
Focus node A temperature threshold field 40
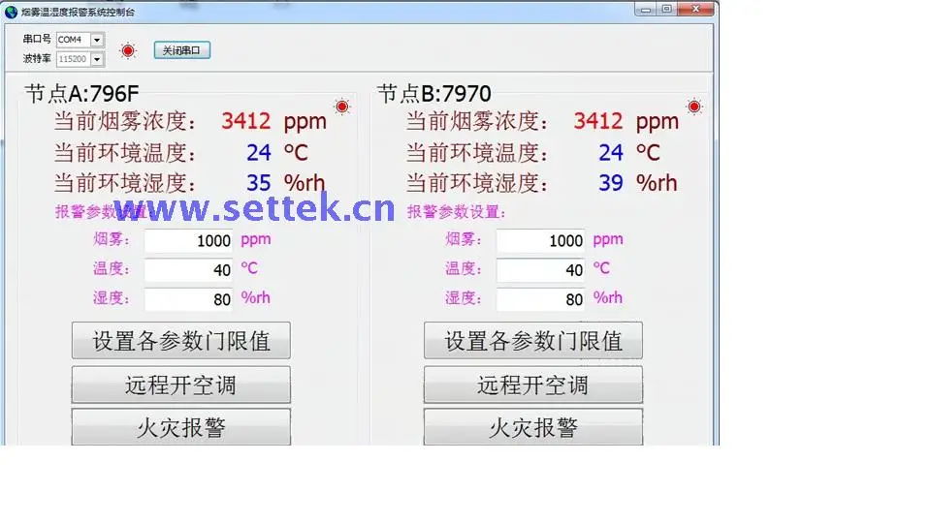(x=189, y=270)
